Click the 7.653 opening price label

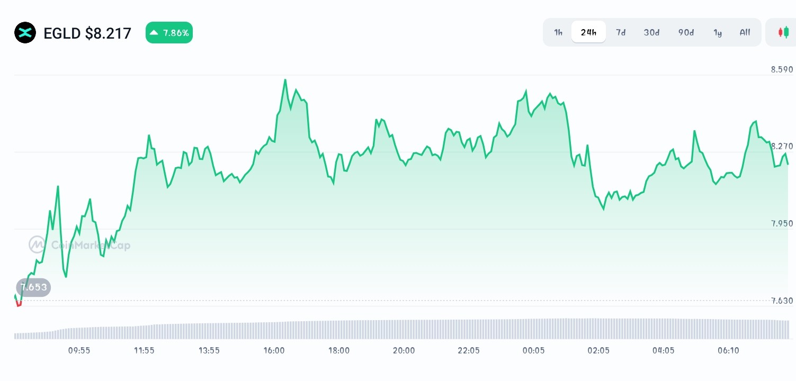33,287
